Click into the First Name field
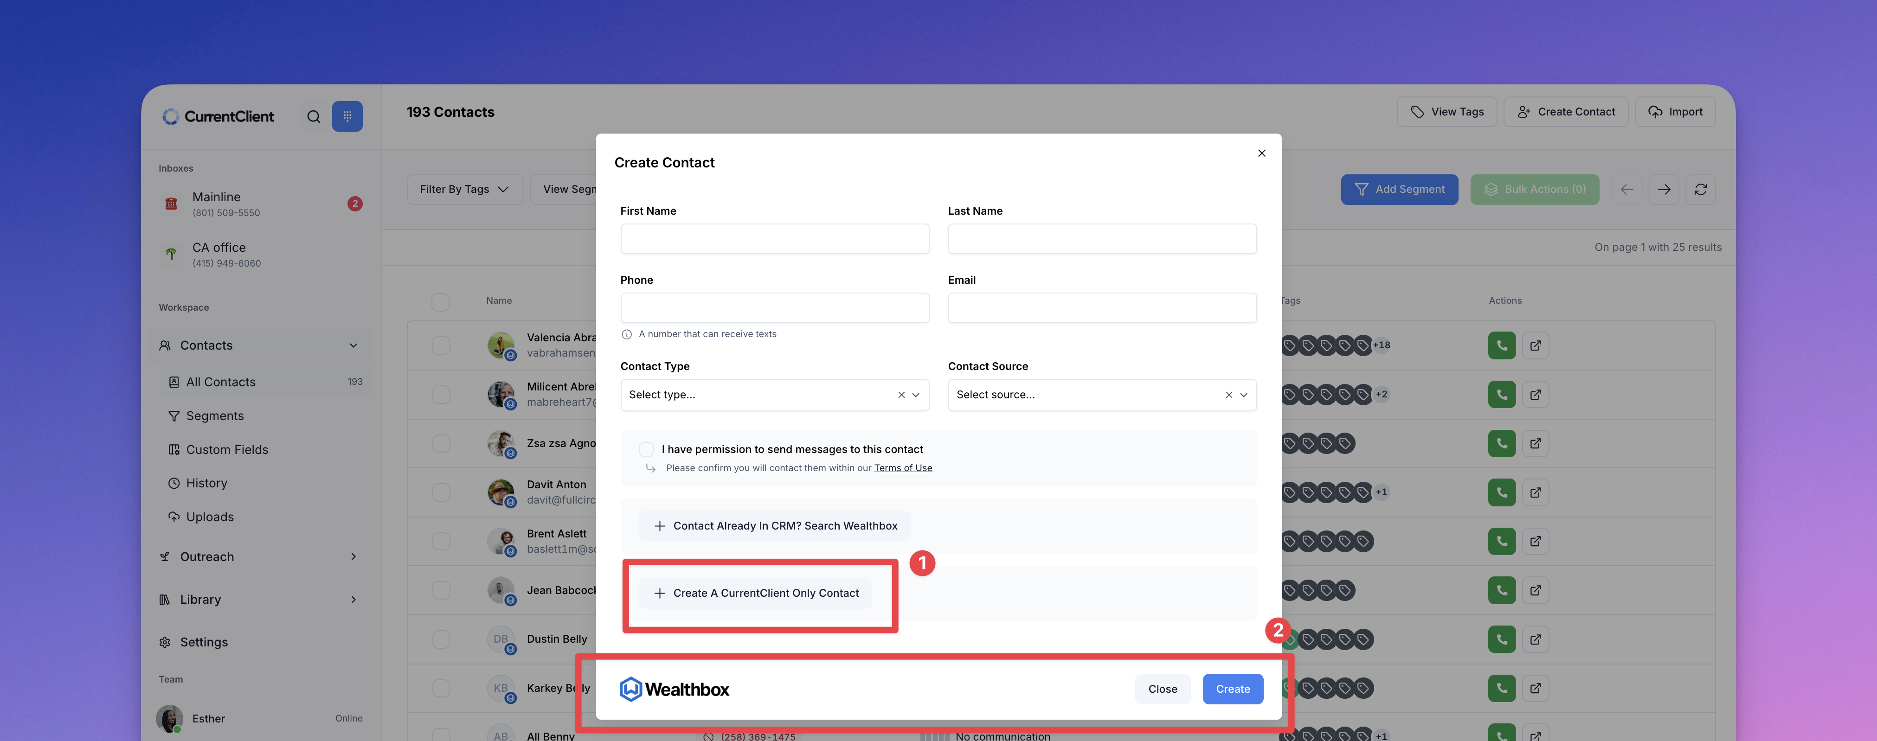 tap(774, 239)
